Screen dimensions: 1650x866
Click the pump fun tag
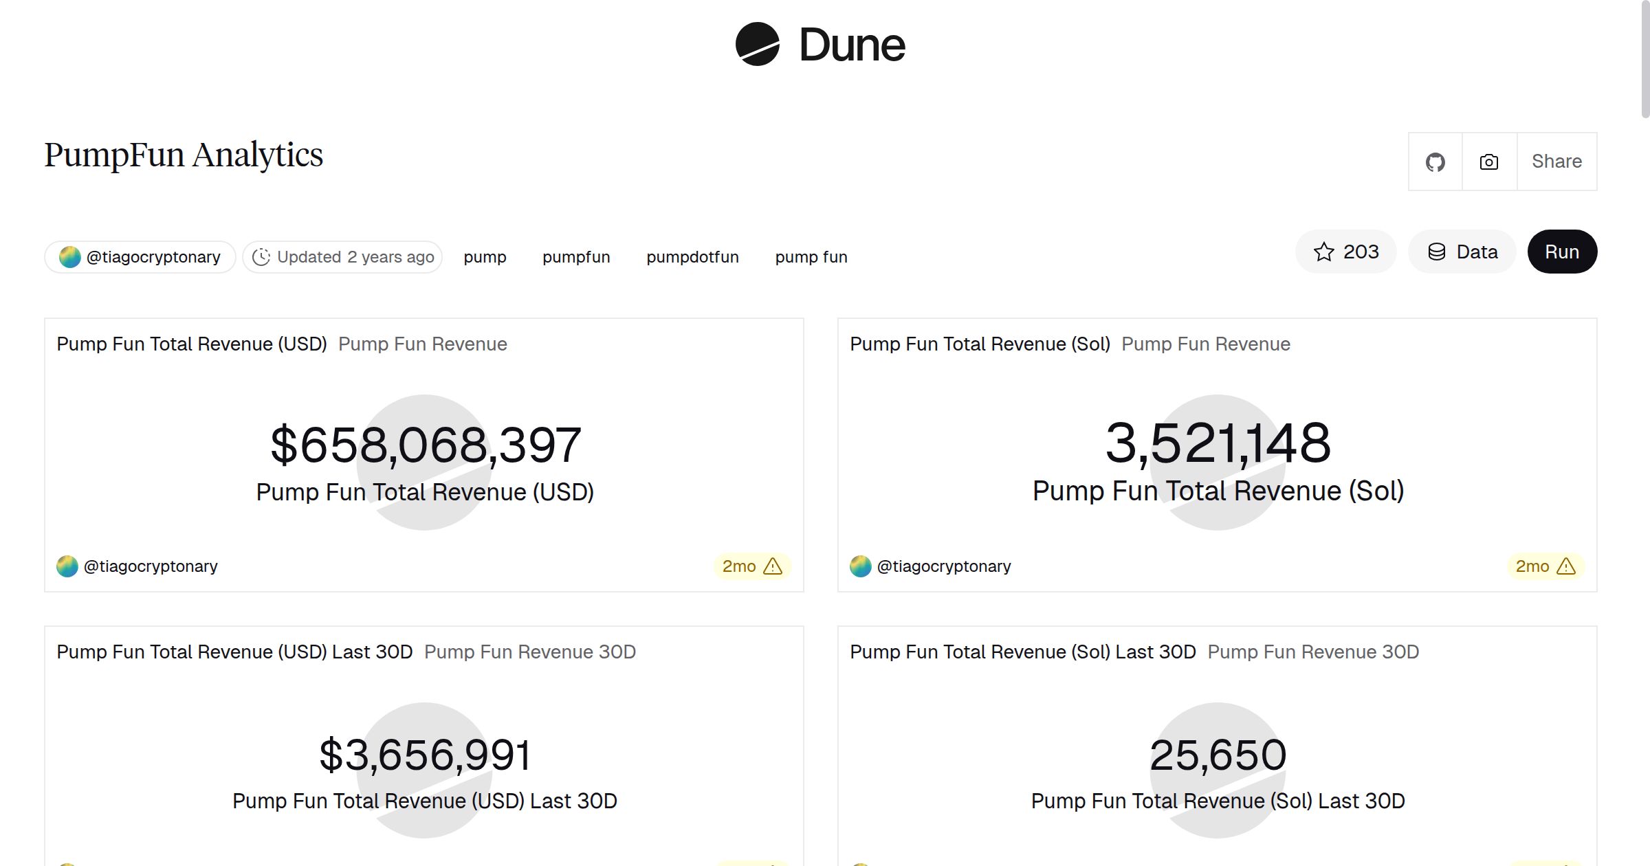click(811, 256)
